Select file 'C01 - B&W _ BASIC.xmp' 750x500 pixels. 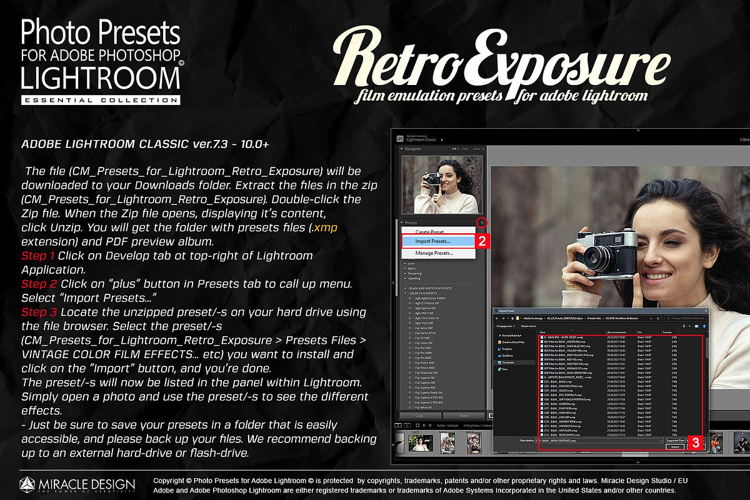point(556,382)
